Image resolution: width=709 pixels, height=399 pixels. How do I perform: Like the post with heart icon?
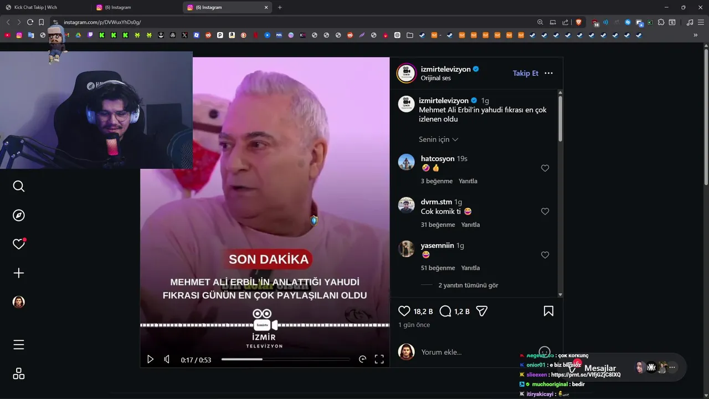coord(404,311)
